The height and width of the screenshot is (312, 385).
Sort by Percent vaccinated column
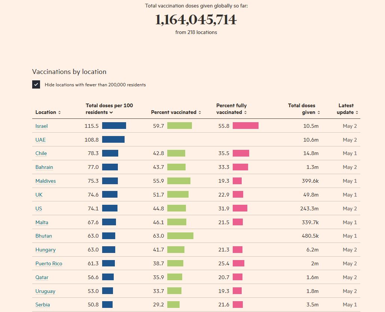tap(176, 112)
